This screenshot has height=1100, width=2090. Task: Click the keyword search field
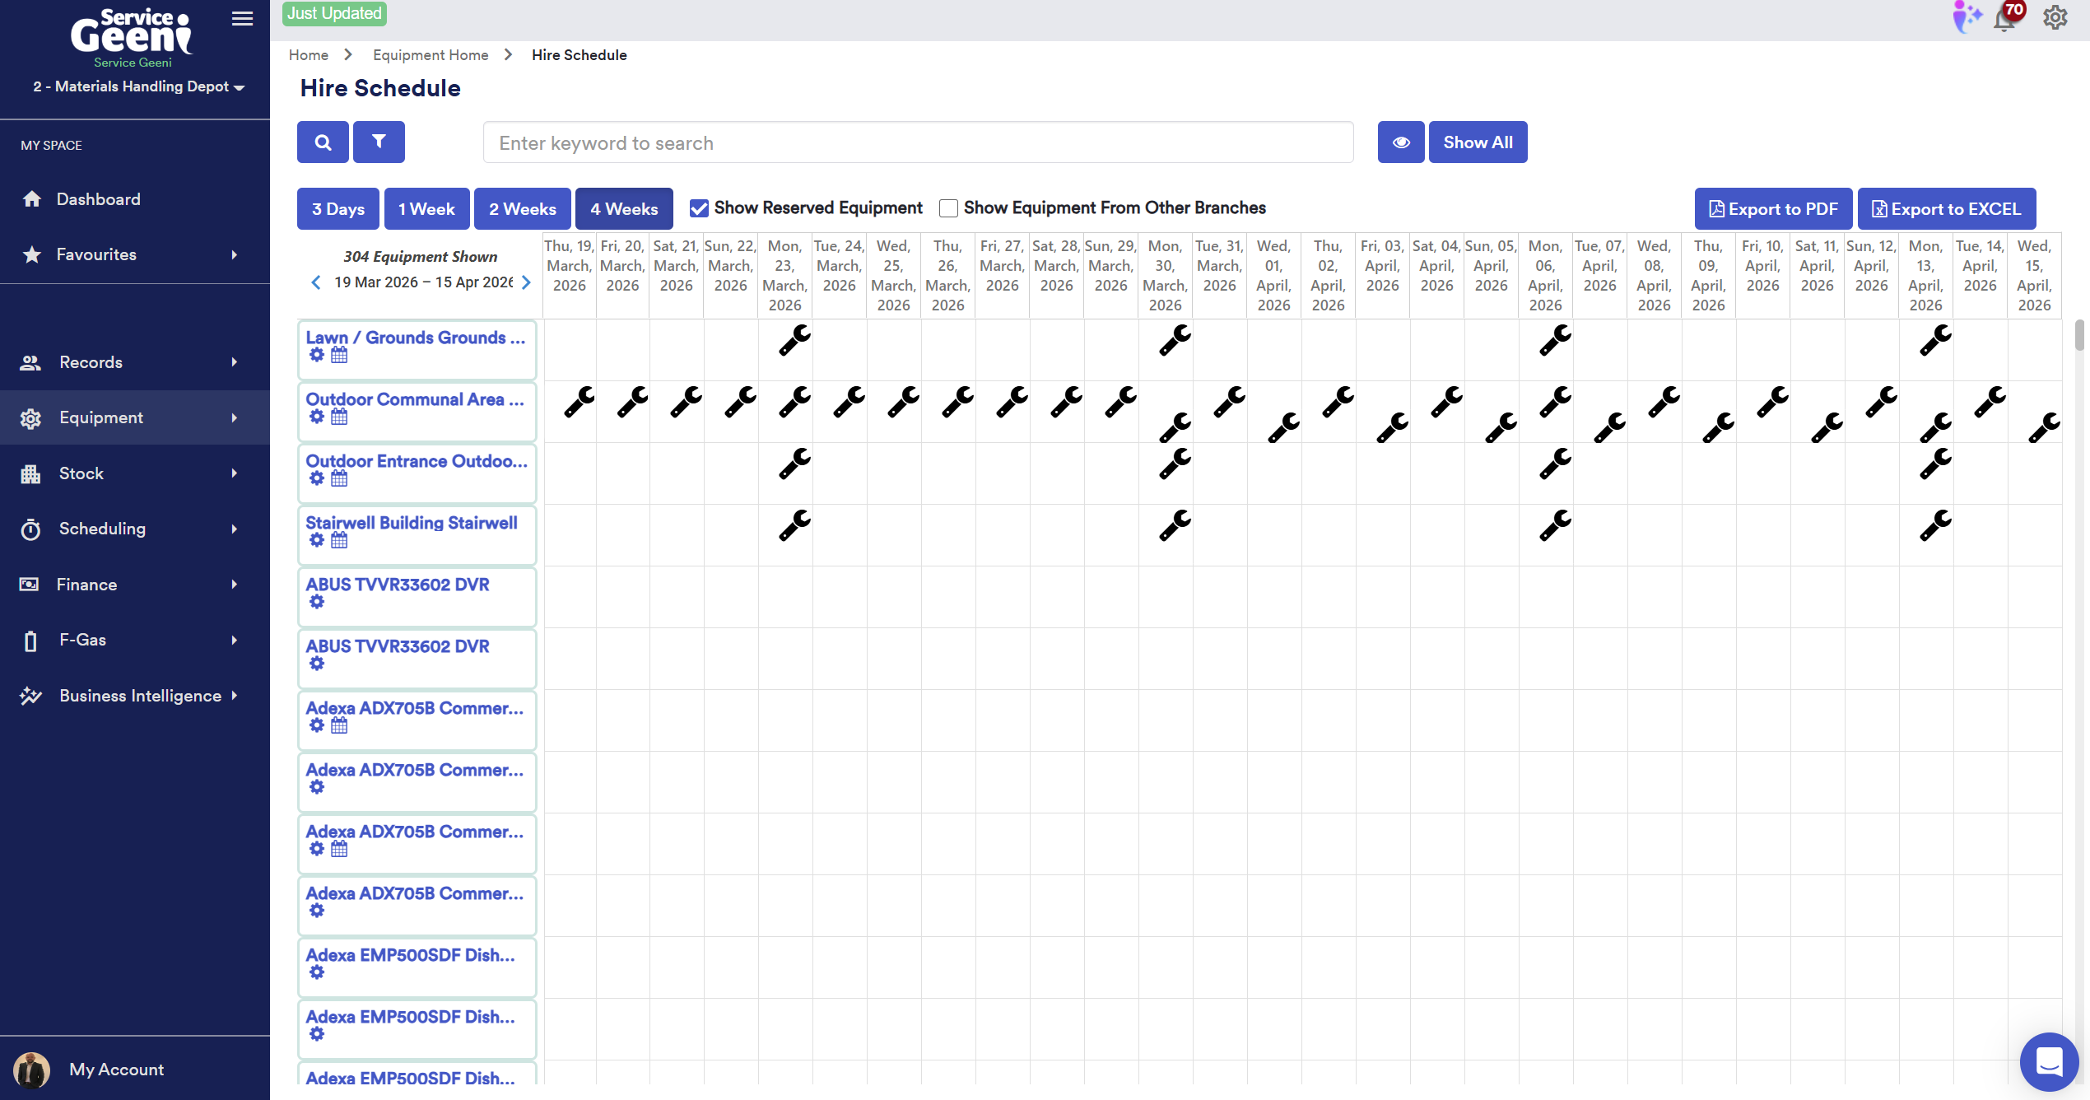918,143
